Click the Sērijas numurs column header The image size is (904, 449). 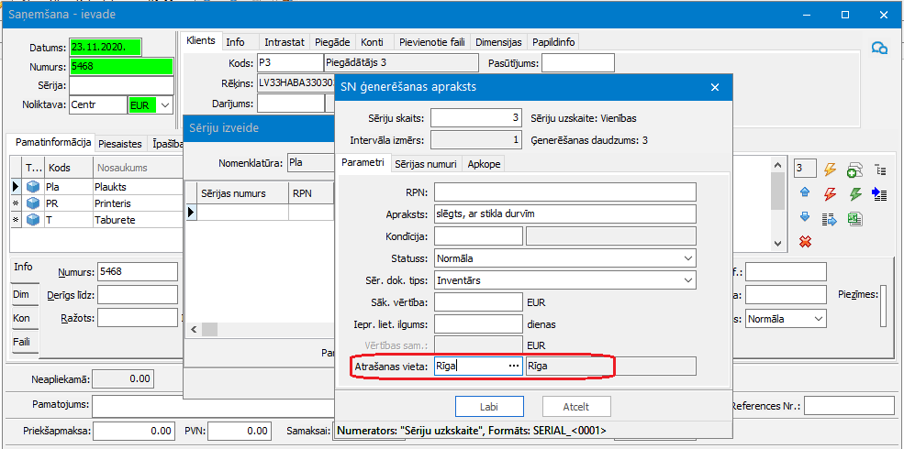point(242,193)
